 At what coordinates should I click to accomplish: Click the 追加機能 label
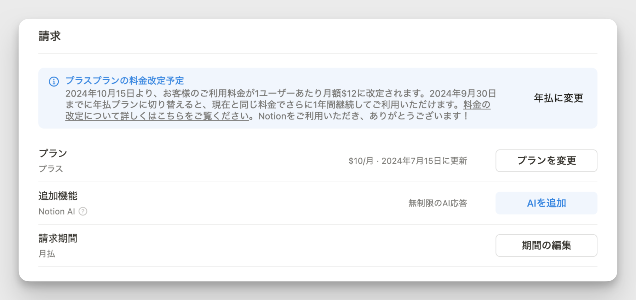click(58, 196)
